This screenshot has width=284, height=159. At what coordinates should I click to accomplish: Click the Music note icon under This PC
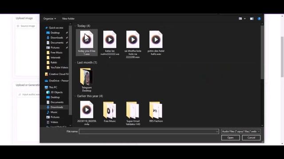[48, 112]
